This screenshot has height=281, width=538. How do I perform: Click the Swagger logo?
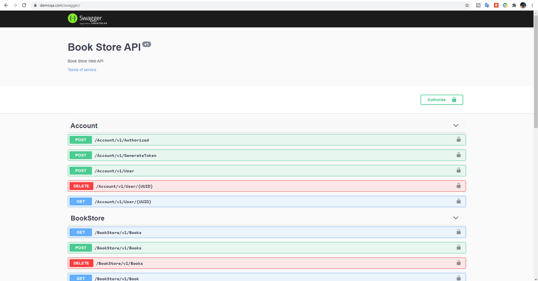[x=87, y=19]
